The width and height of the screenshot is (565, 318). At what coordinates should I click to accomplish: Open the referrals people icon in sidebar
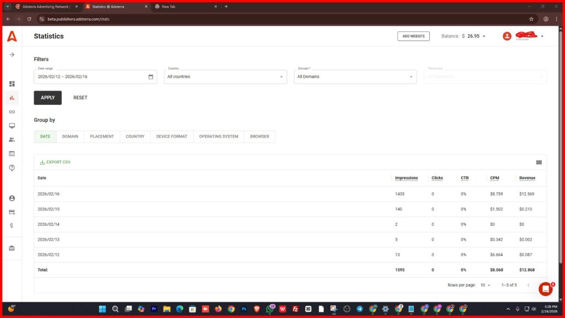12,139
